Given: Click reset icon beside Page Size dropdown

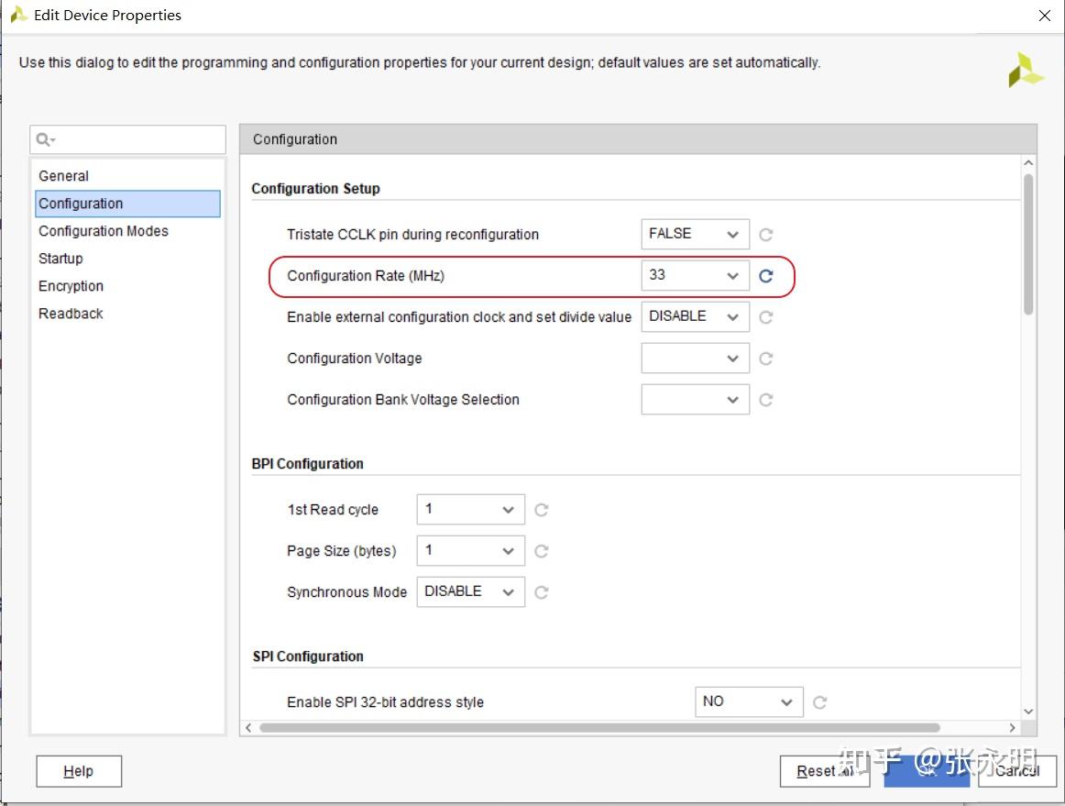Looking at the screenshot, I should (542, 551).
